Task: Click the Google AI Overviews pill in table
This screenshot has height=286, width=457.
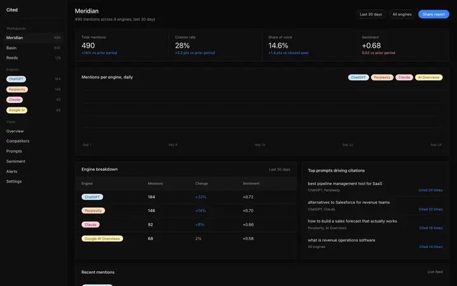Action: (102, 238)
